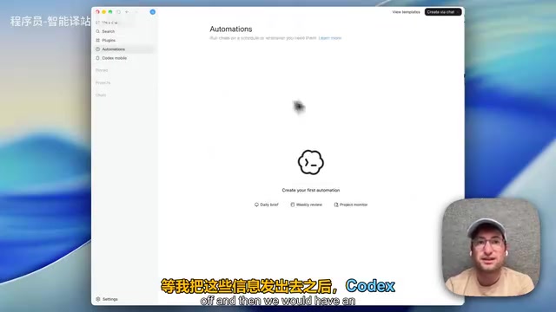Click the Weekly review calendar icon
Screen dimensions: 556x312
293,205
